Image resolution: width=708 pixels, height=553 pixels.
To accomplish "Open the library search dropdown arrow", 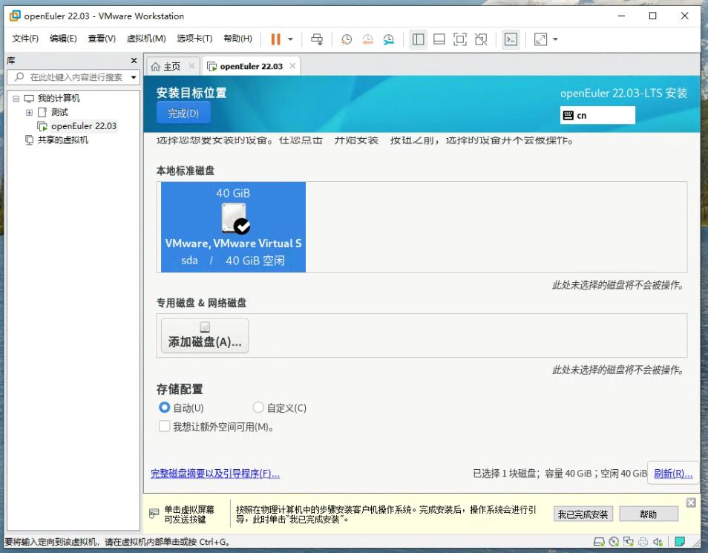I will tap(134, 77).
